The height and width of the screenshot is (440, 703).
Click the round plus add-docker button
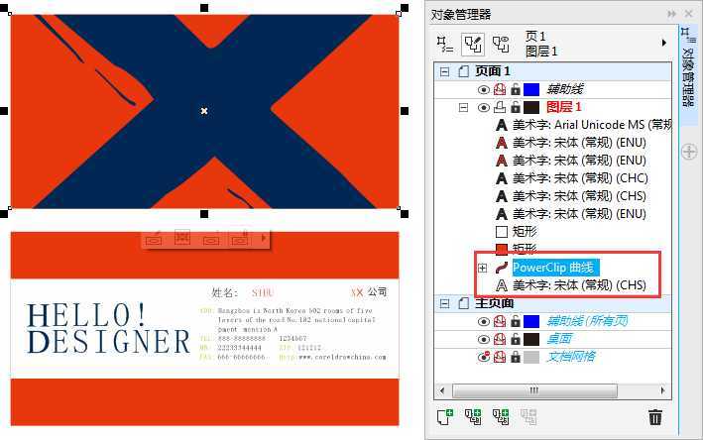click(x=689, y=152)
